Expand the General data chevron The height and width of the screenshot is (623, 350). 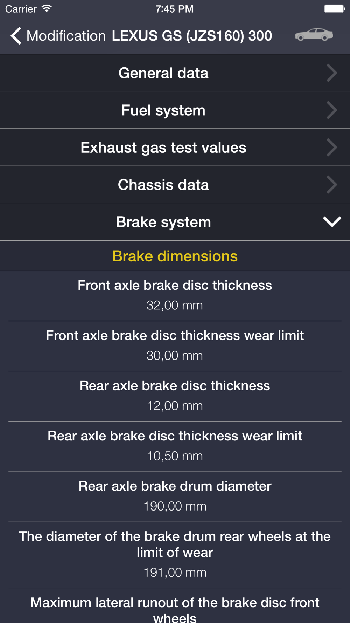point(331,73)
